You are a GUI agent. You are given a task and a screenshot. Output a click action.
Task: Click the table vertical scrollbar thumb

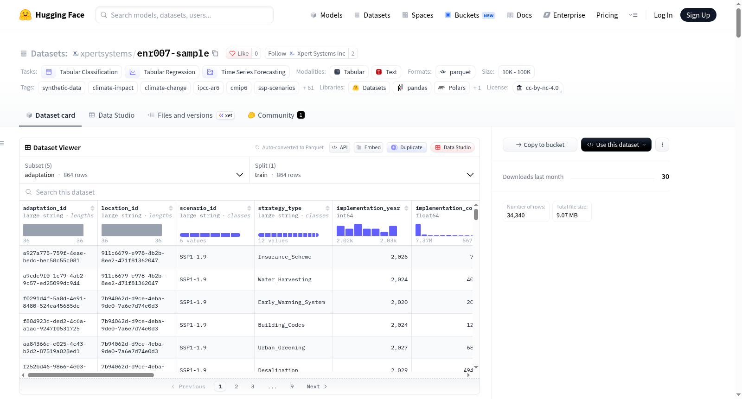[x=476, y=215]
